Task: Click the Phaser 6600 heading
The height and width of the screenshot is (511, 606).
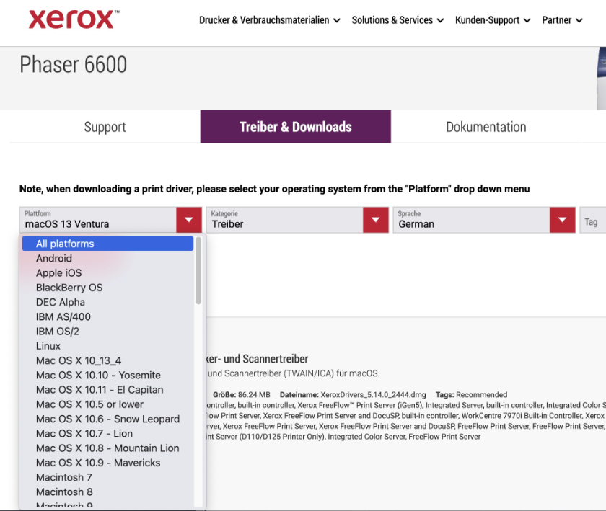Action: click(x=74, y=64)
